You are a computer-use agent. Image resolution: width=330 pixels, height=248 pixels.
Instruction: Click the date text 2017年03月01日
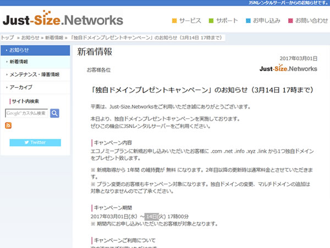(x=299, y=58)
